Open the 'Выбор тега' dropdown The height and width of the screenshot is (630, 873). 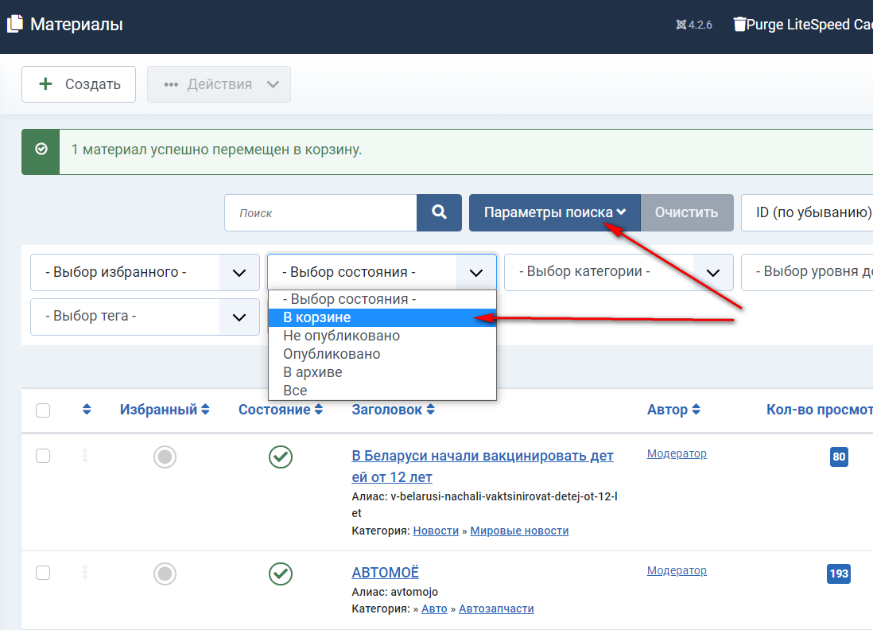point(145,317)
